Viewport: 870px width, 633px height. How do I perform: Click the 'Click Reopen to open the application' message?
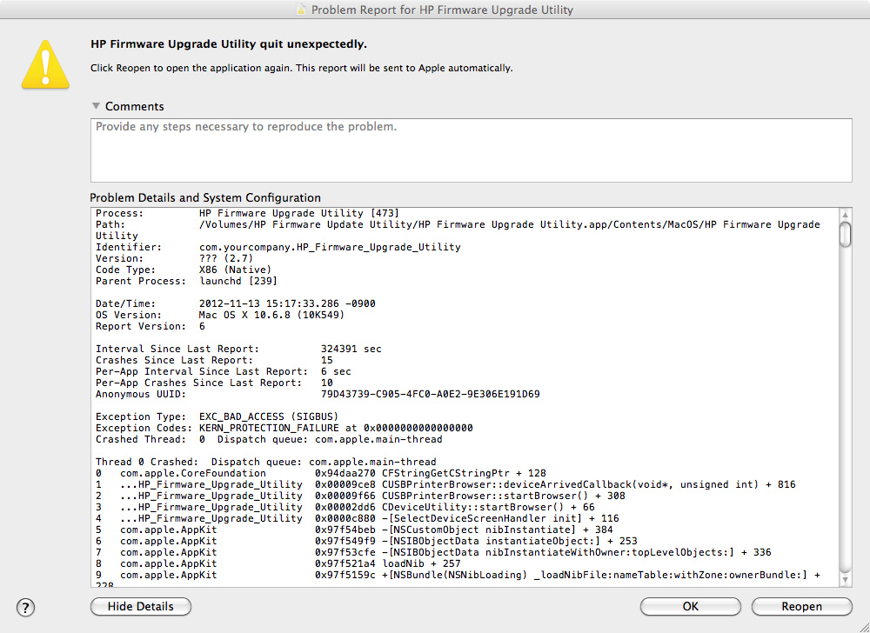pos(301,68)
